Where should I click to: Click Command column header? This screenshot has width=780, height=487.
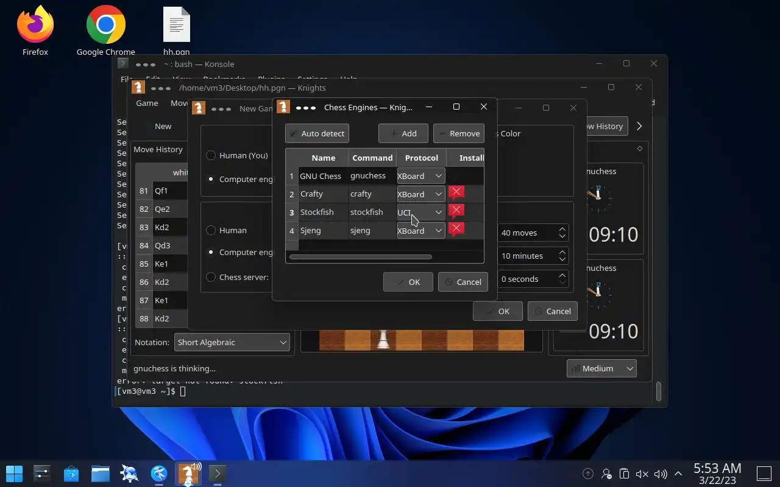coord(372,158)
